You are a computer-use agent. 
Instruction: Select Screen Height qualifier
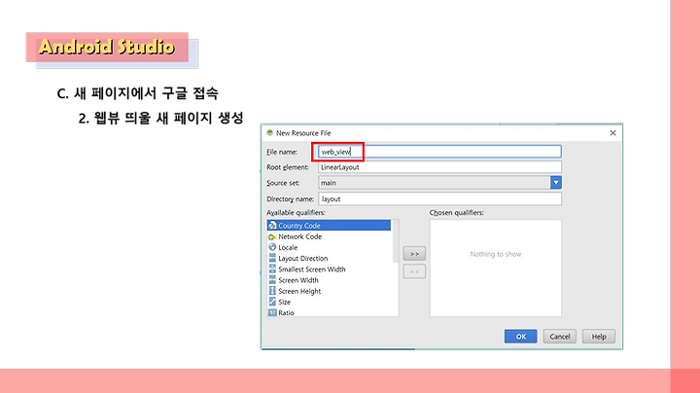pos(329,291)
